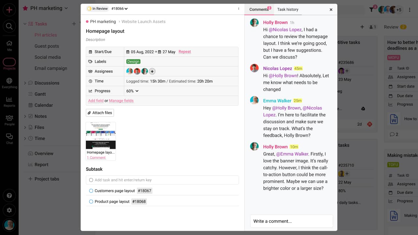The height and width of the screenshot is (235, 418).
Task: Switch to the Task history tab
Action: point(288,9)
